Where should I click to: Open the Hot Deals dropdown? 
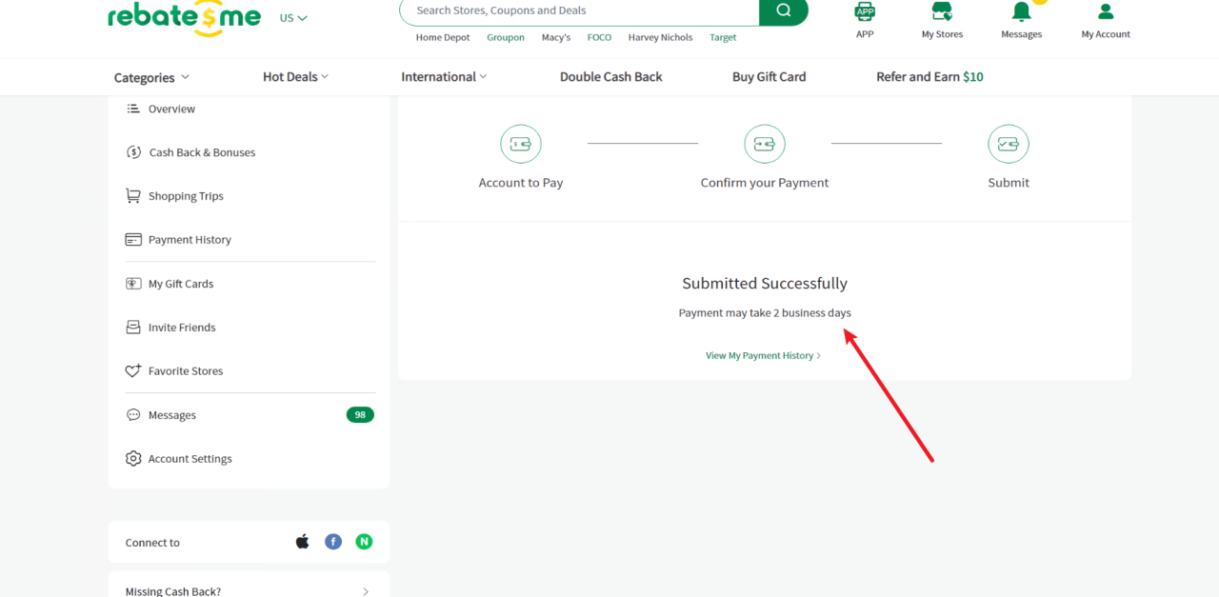(295, 77)
